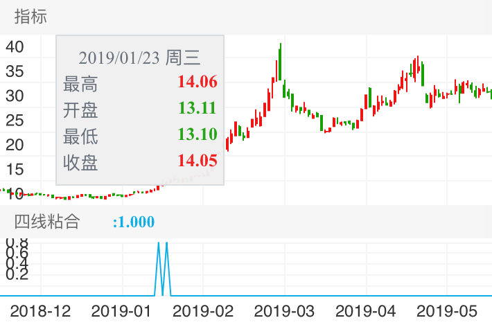This screenshot has width=492, height=327.
Task: Click the 2019-03 date axis label
Action: [x=284, y=311]
